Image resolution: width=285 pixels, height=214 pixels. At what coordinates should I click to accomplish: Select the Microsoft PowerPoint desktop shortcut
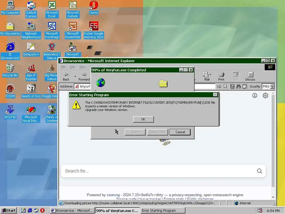coord(73,30)
